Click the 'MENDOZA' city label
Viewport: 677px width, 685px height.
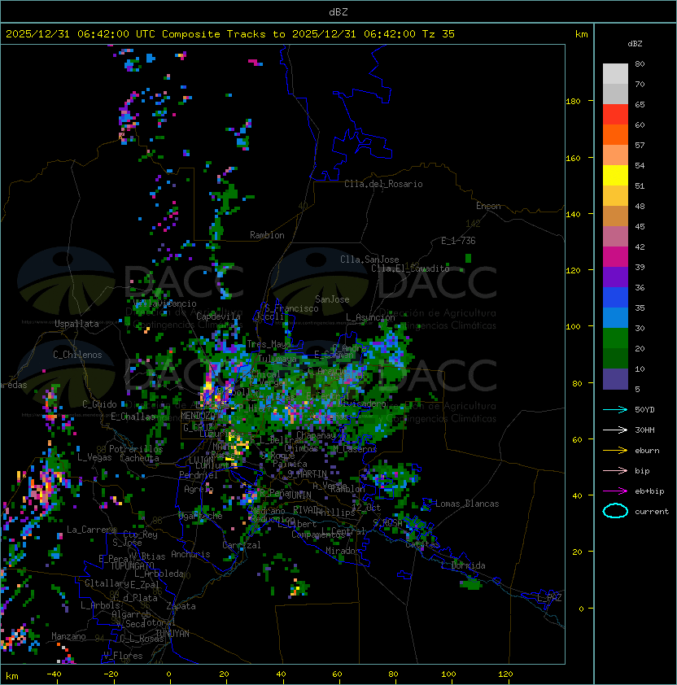tap(198, 416)
